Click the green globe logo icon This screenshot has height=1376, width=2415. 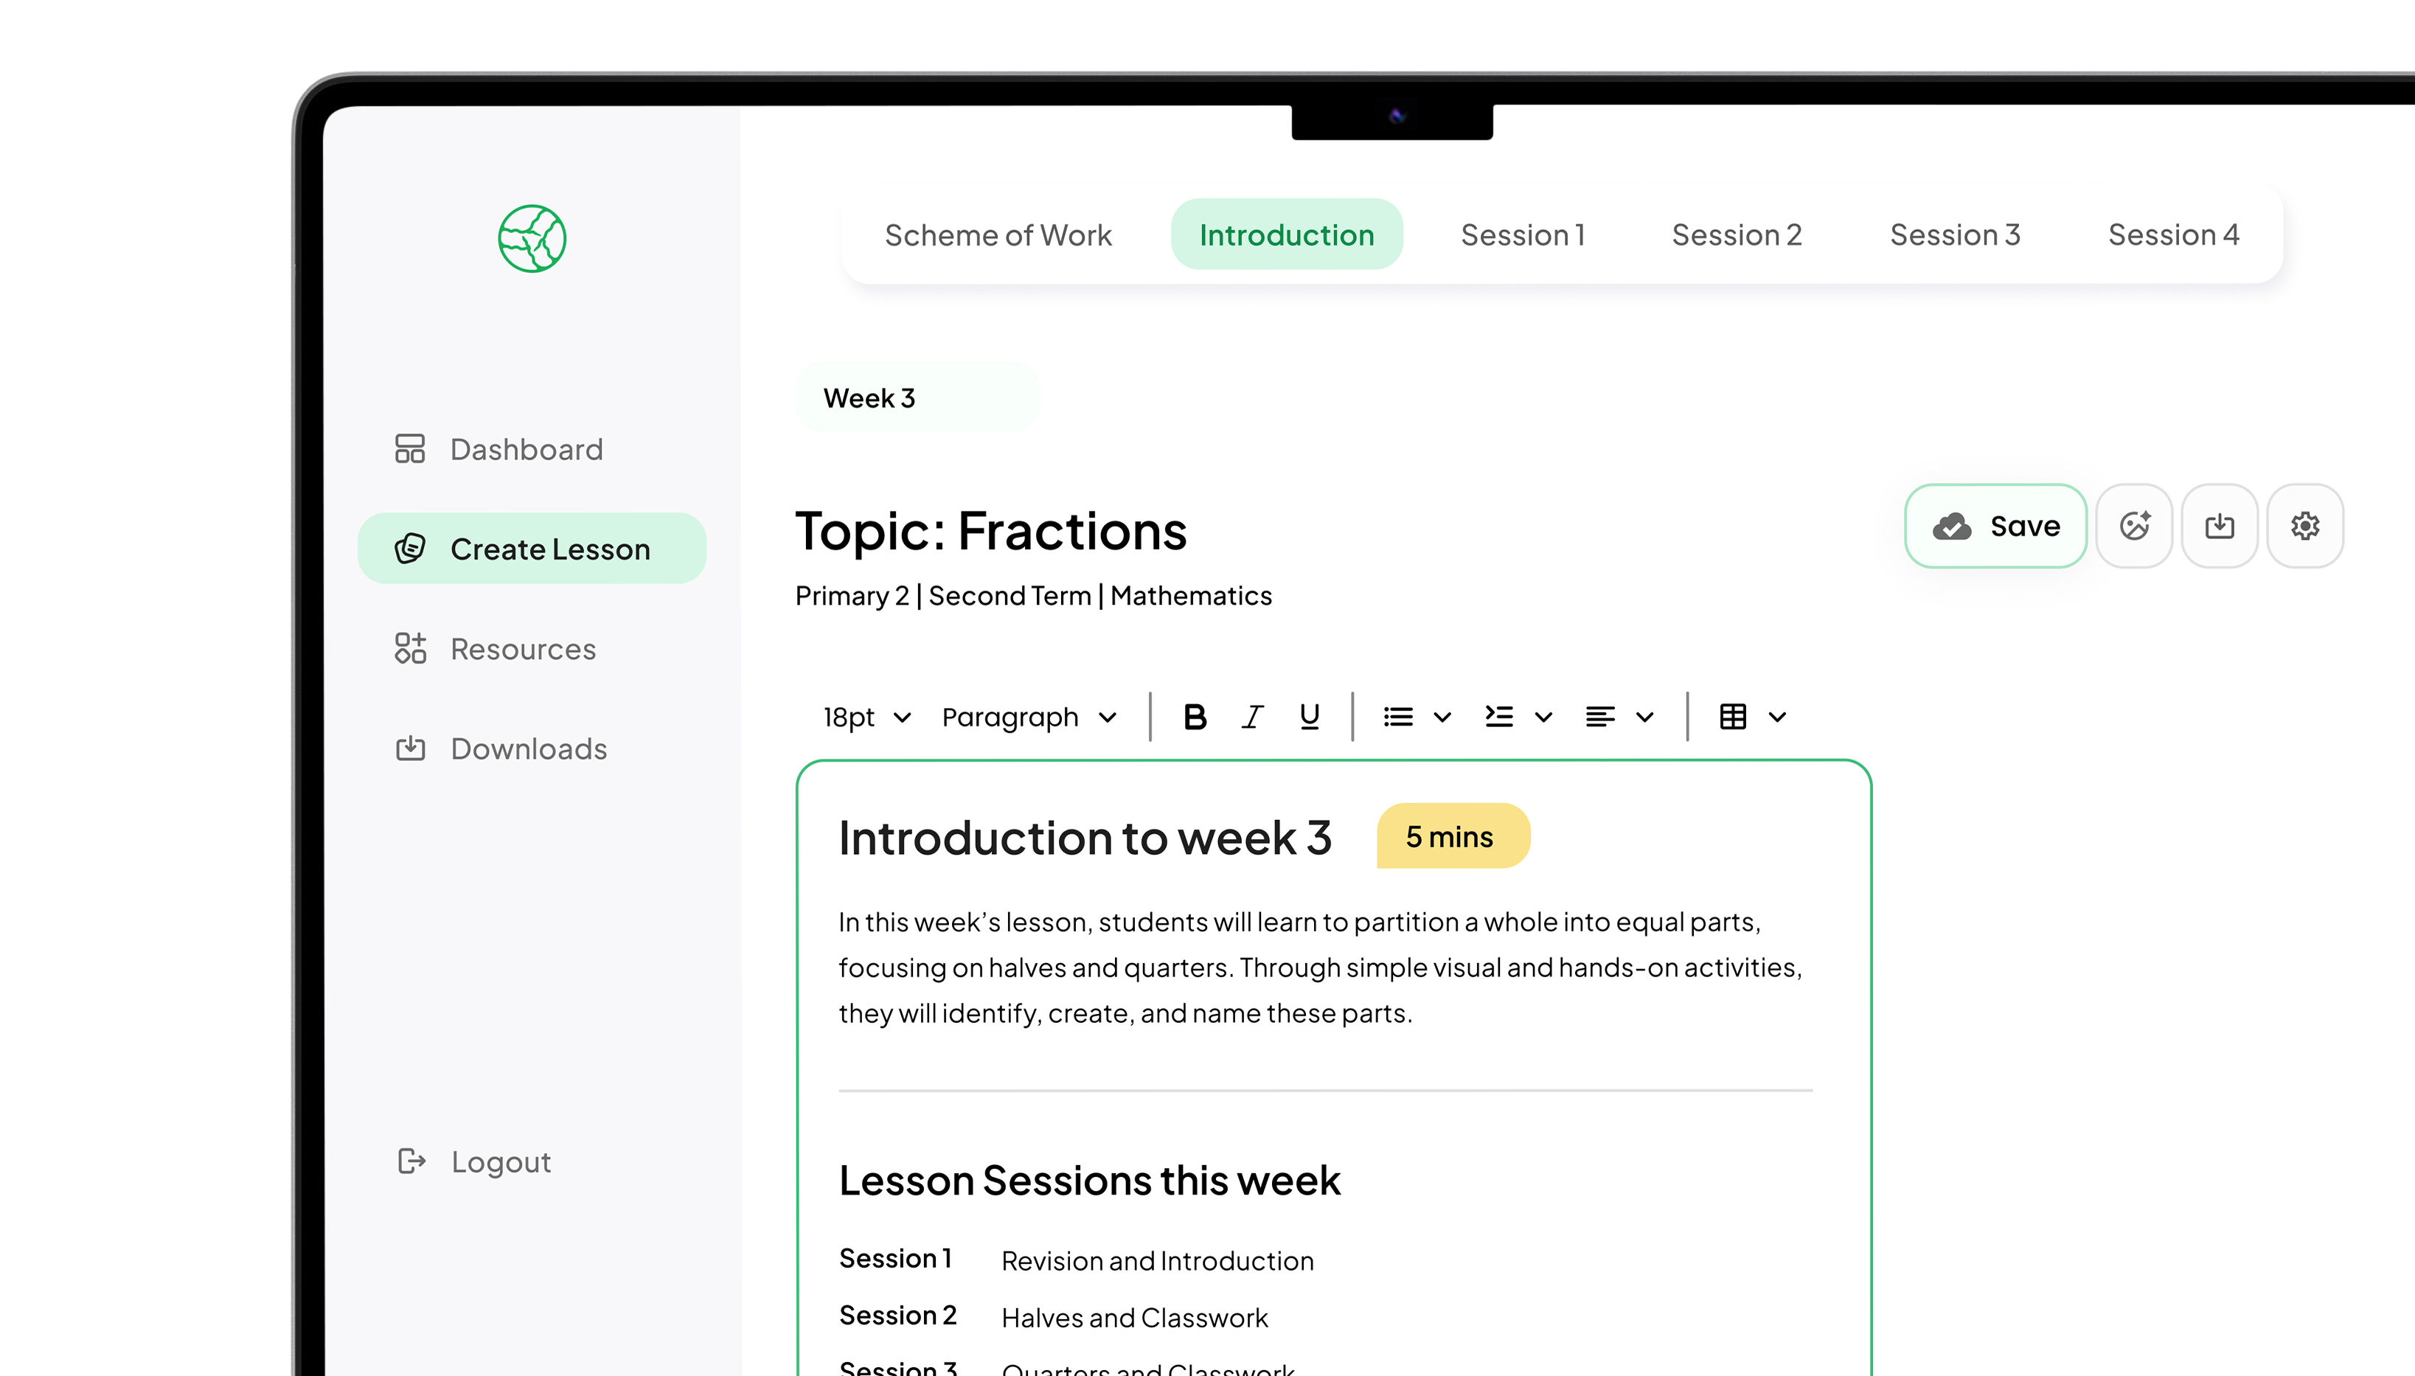(x=532, y=238)
